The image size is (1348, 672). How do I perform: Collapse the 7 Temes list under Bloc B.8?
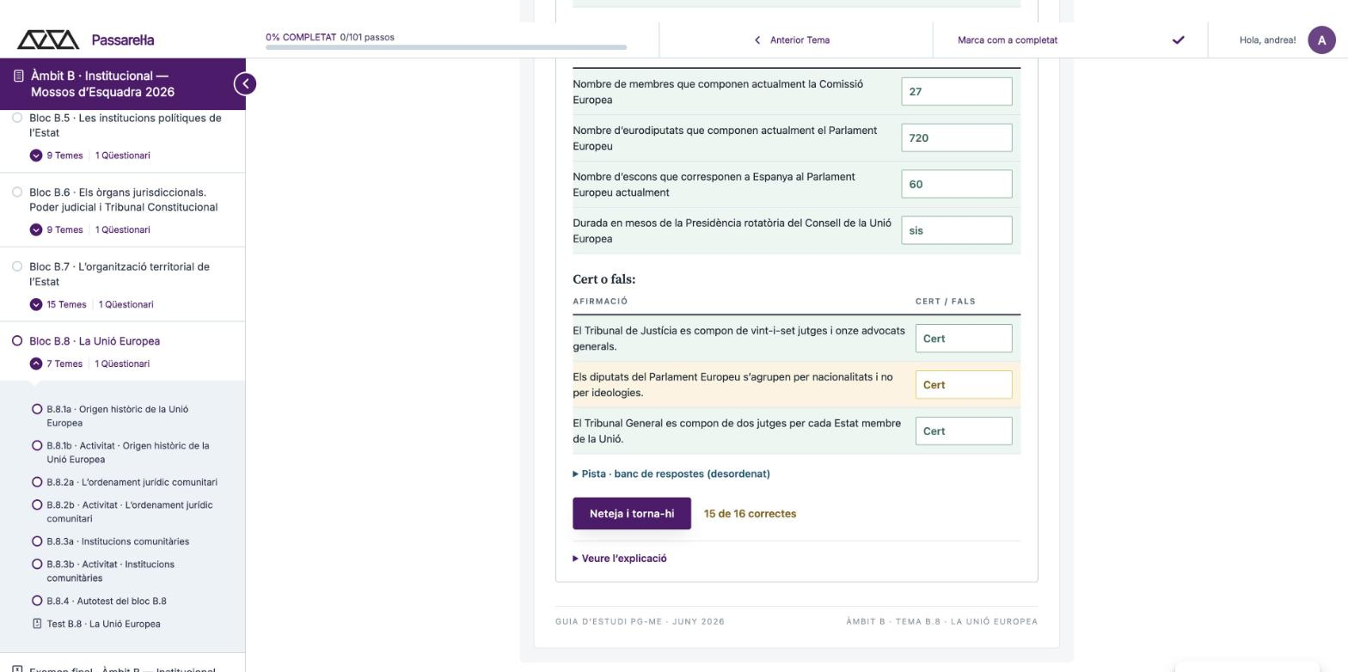click(35, 363)
